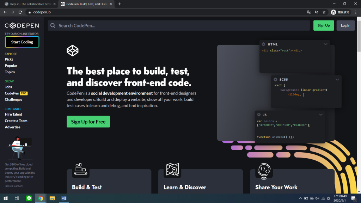Click the Start Coding button
This screenshot has height=203, width=361.
click(x=22, y=42)
